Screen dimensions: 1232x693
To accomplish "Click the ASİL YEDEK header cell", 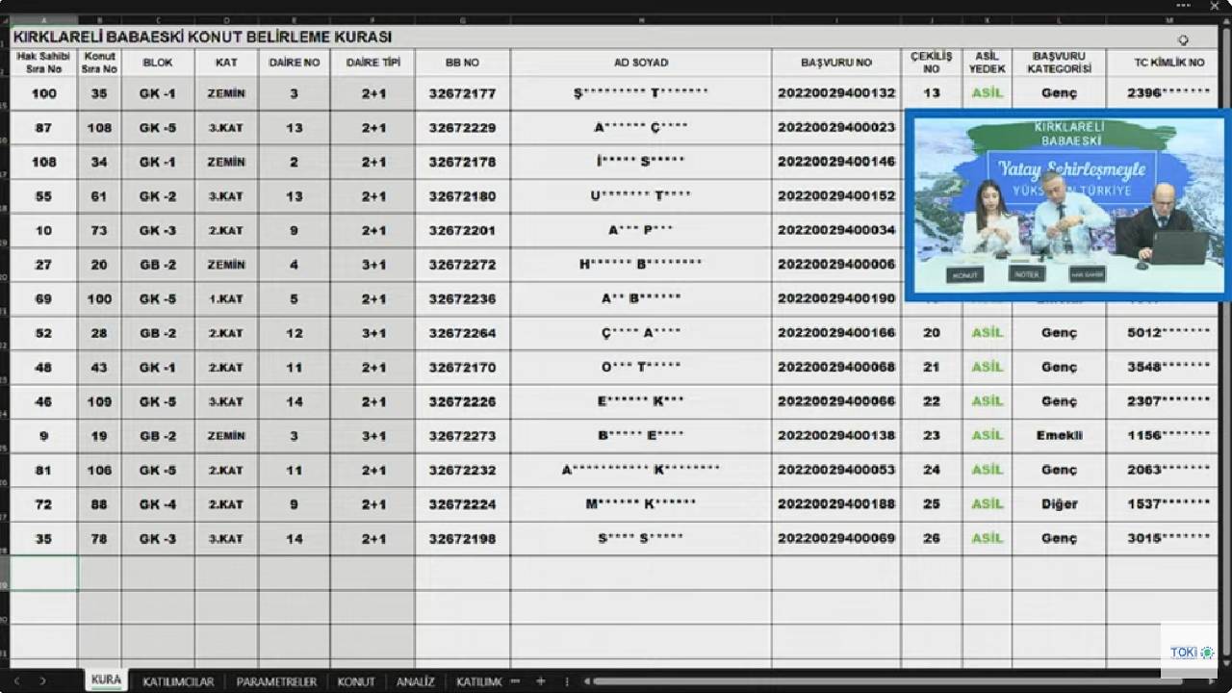I will coord(987,63).
